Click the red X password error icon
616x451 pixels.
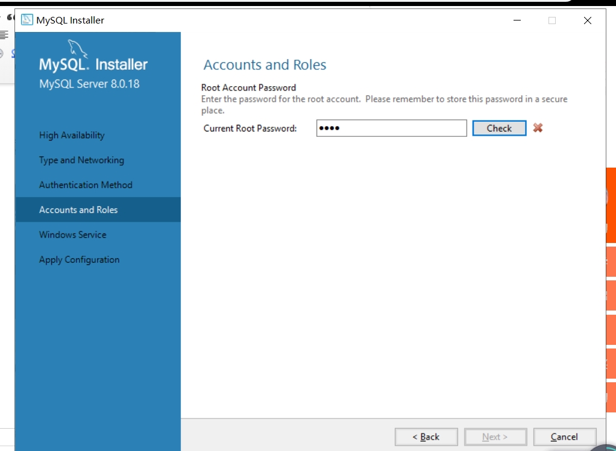tap(538, 128)
